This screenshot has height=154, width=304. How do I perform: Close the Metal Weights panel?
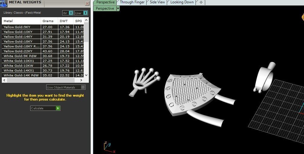pyautogui.click(x=87, y=4)
